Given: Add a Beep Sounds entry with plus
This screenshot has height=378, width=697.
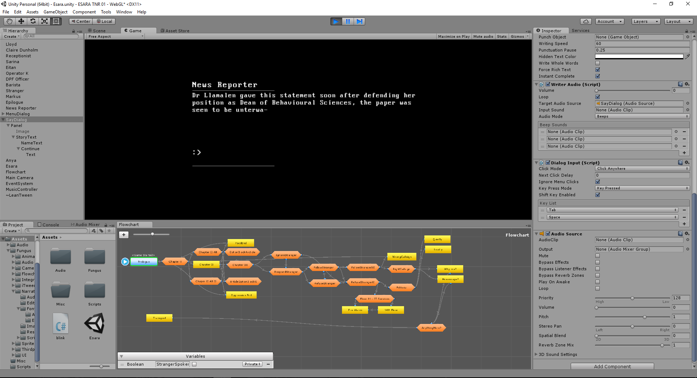Looking at the screenshot, I should 684,153.
